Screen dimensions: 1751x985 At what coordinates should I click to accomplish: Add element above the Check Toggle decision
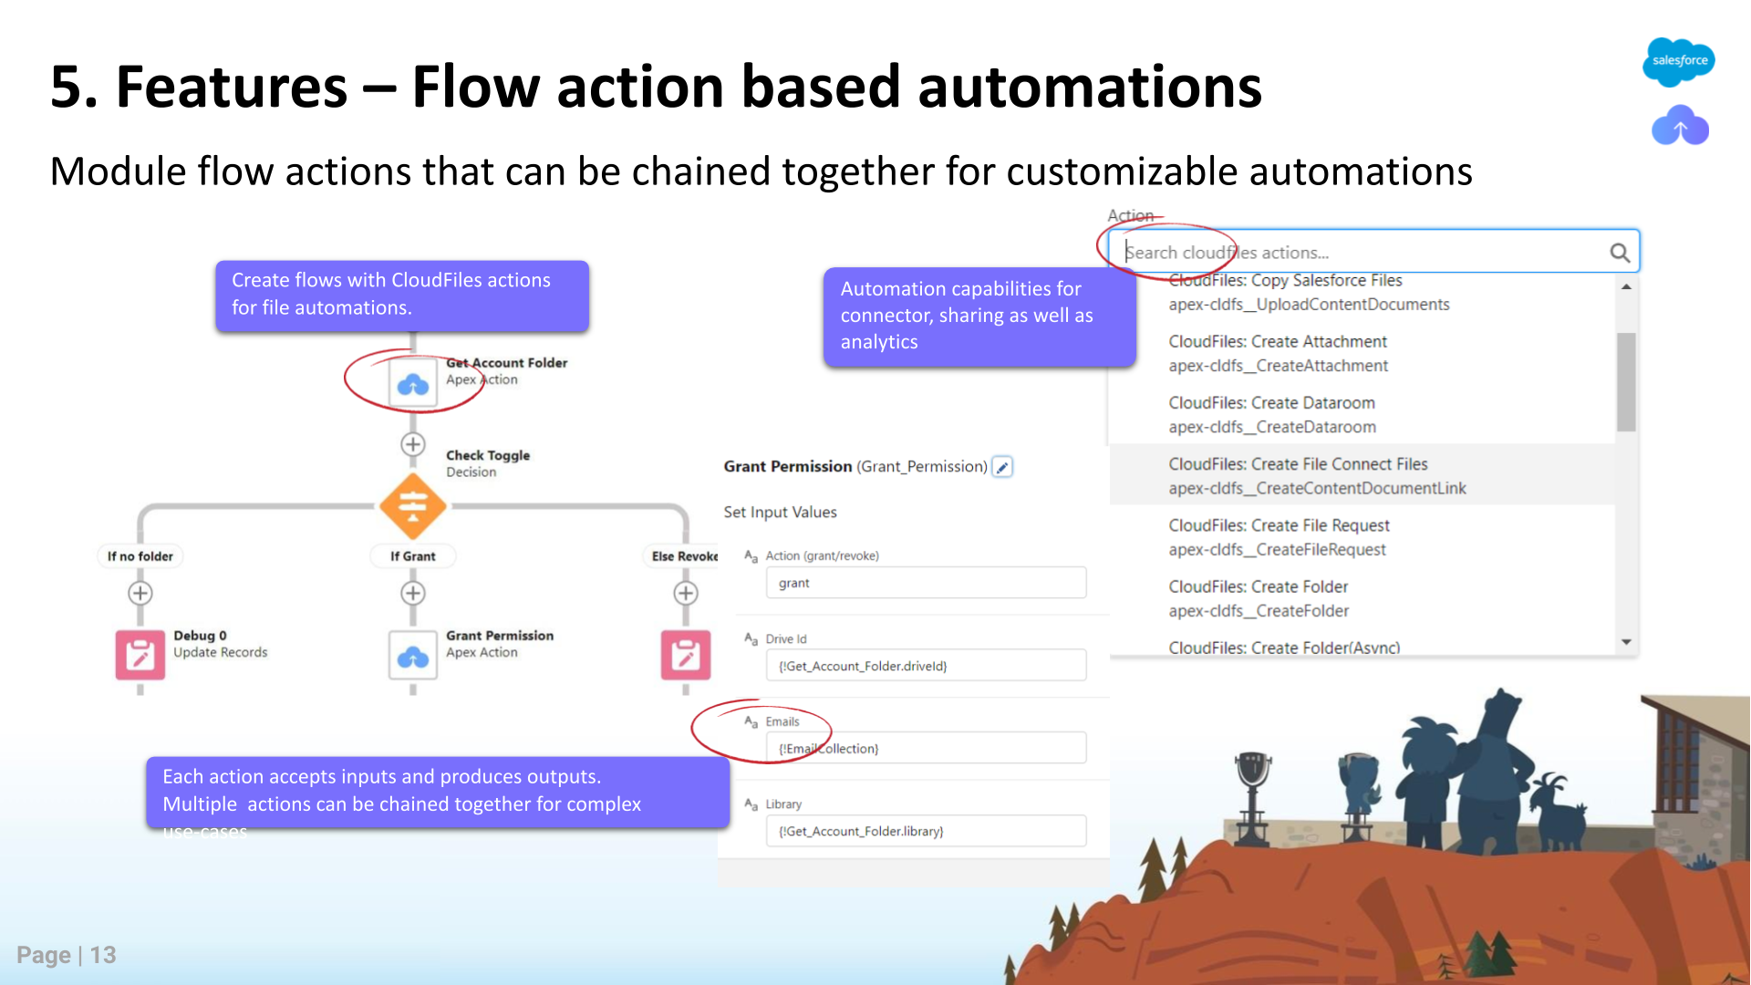point(413,444)
